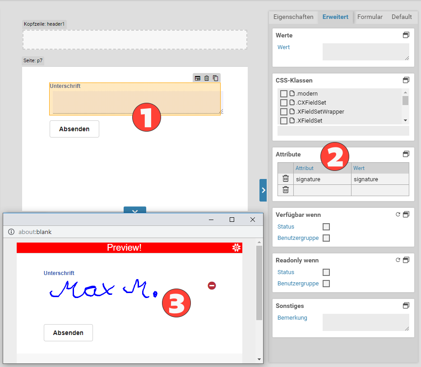Tick Benutzergruppe checkbox under Readonly wenn
The width and height of the screenshot is (421, 367).
(x=326, y=284)
